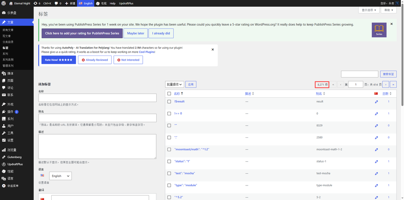Click add your rating for PublishPress Series
This screenshot has height=200, width=404.
(82, 33)
